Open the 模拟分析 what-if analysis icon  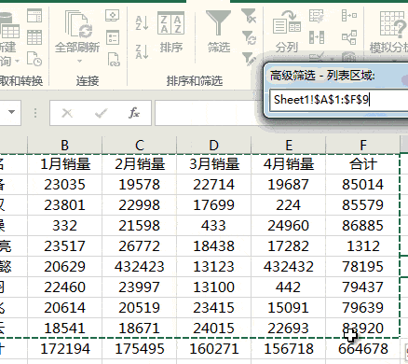pos(392,31)
